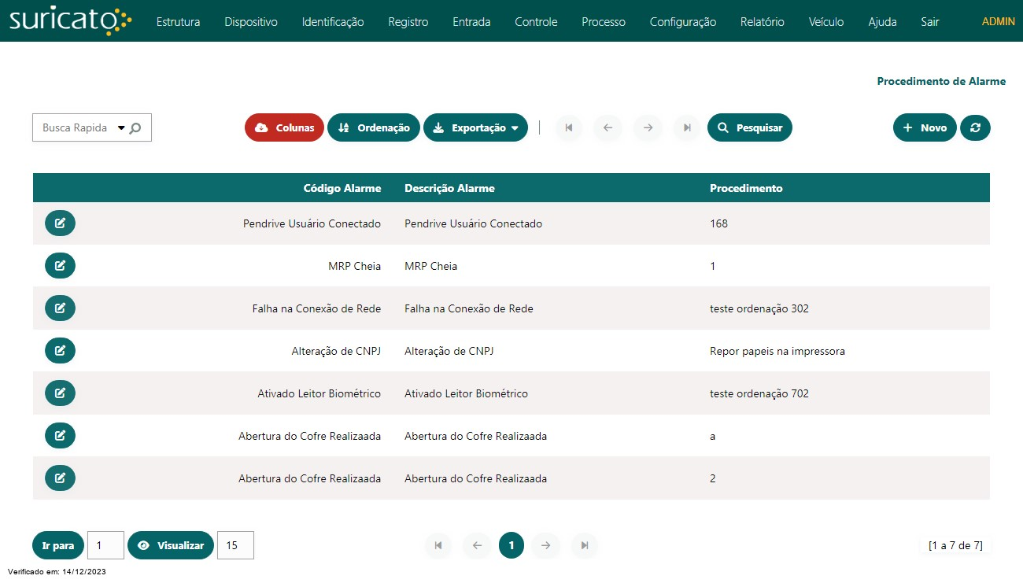Click 'Repor papeis na impressora' cell
The width and height of the screenshot is (1023, 583).
777,351
